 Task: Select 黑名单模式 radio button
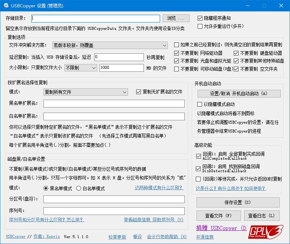(46, 188)
